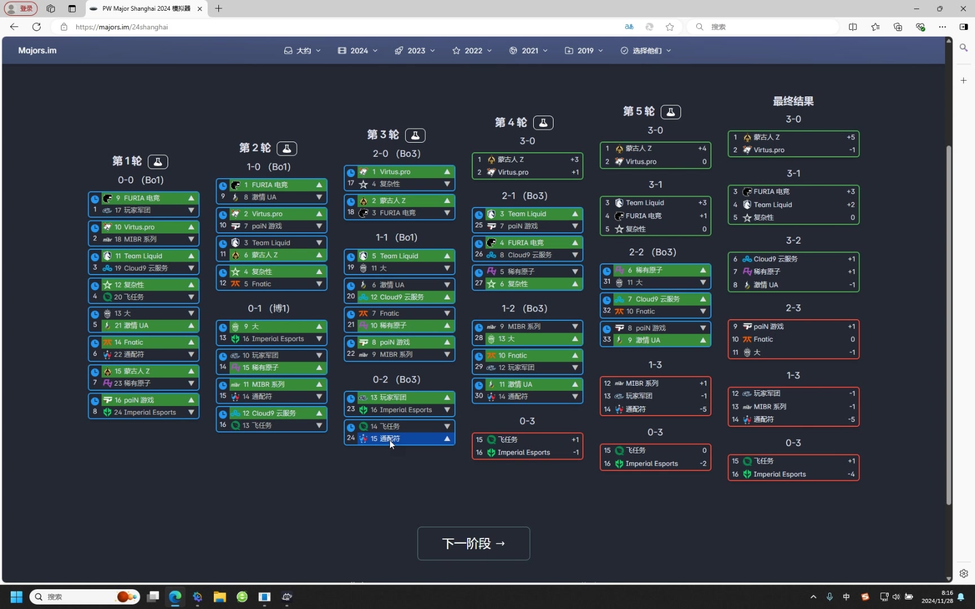Click the Windows taskbar search box
This screenshot has width=975, height=609.
click(85, 597)
